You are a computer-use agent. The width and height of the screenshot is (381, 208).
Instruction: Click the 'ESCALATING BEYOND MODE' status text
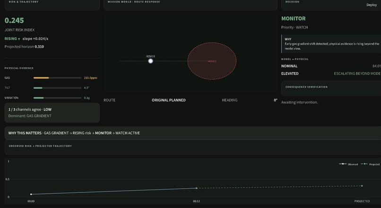pyautogui.click(x=357, y=74)
